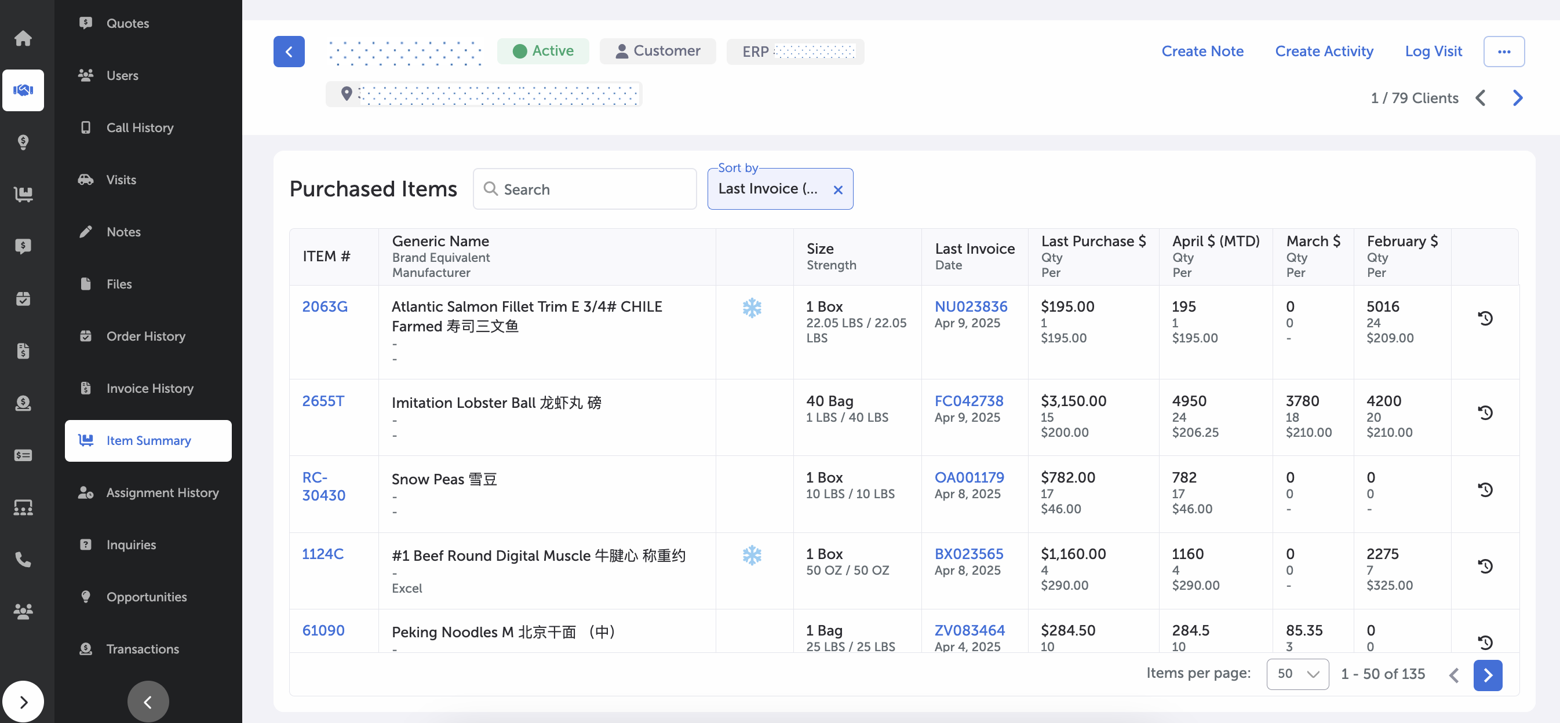Open the Sort by dropdown
This screenshot has width=1560, height=723.
coord(767,189)
